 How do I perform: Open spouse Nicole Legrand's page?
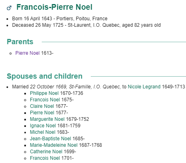(144, 87)
